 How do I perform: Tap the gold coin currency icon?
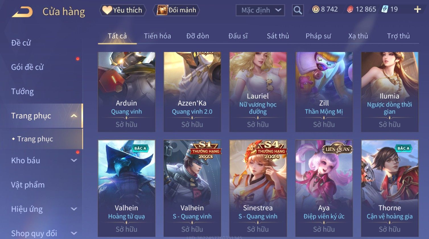[315, 9]
